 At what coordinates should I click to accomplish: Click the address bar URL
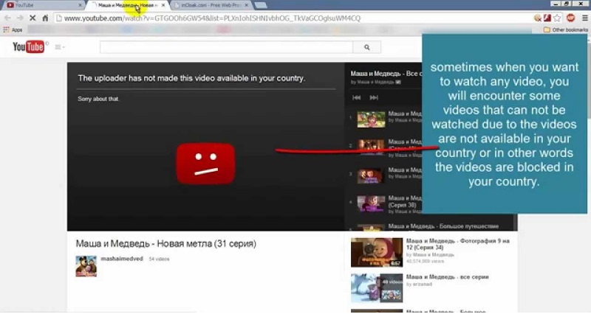[212, 18]
